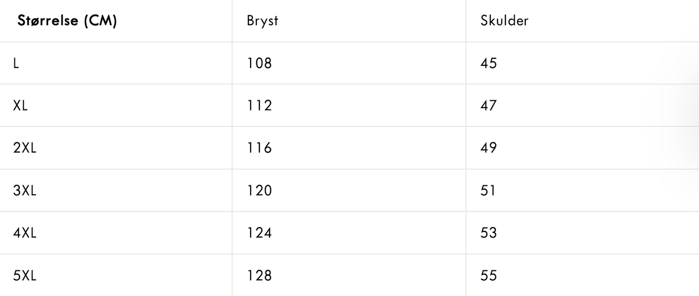The width and height of the screenshot is (699, 296).
Task: Click Bryst value 128 for 5XL
Action: click(x=259, y=276)
